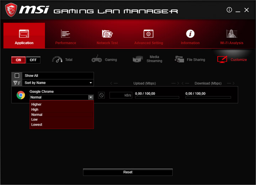Collapse the Normal priority dropdown arrow
256x185 pixels.
(x=91, y=97)
